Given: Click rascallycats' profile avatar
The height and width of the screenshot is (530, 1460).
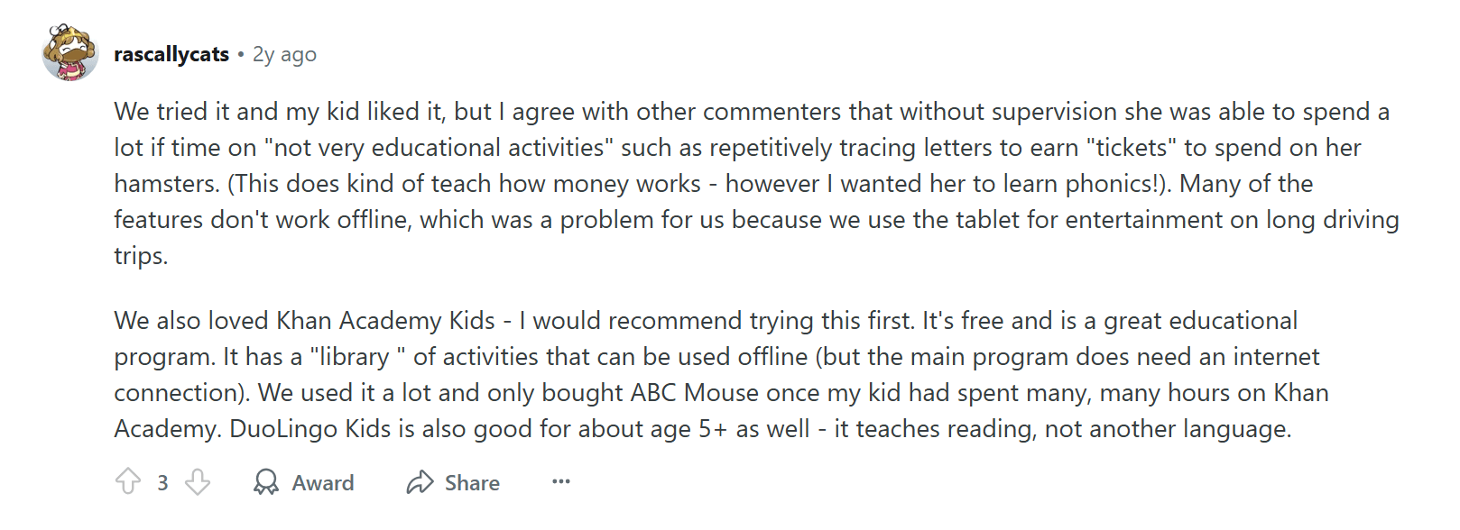Looking at the screenshot, I should pyautogui.click(x=68, y=52).
